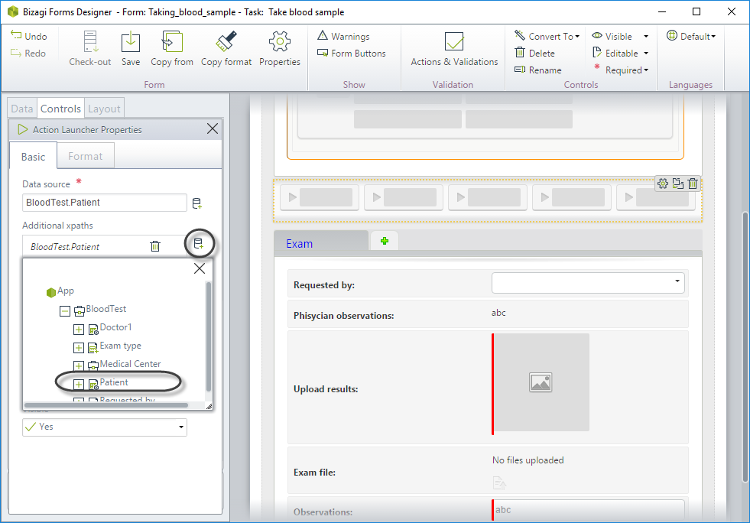Click the add additional xpath icon
This screenshot has height=523, width=750.
tap(199, 244)
